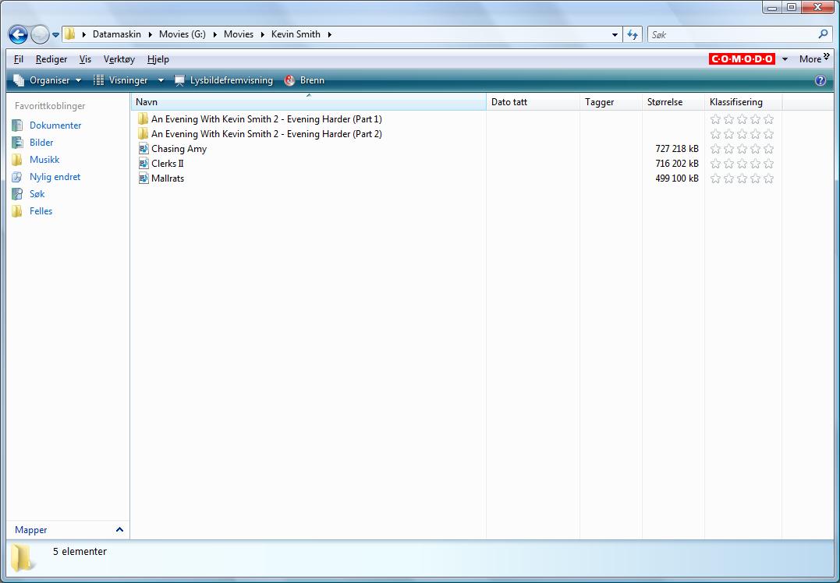
Task: Select the Mallrats file
Action: [168, 178]
